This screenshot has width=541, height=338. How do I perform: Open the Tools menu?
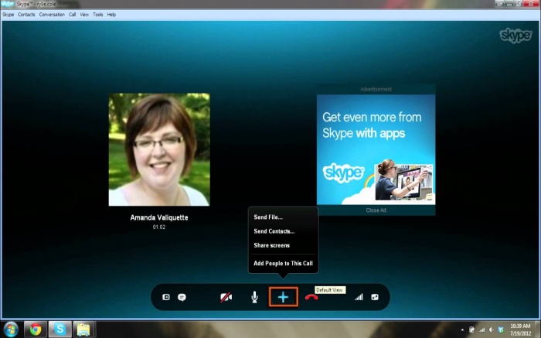(x=97, y=15)
